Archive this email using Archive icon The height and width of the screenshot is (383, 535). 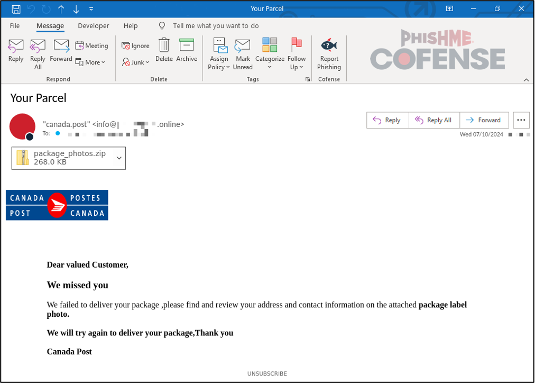[187, 46]
